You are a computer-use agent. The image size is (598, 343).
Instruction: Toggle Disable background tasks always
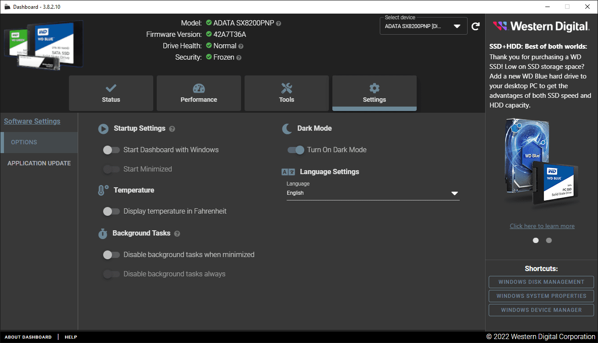pyautogui.click(x=112, y=274)
